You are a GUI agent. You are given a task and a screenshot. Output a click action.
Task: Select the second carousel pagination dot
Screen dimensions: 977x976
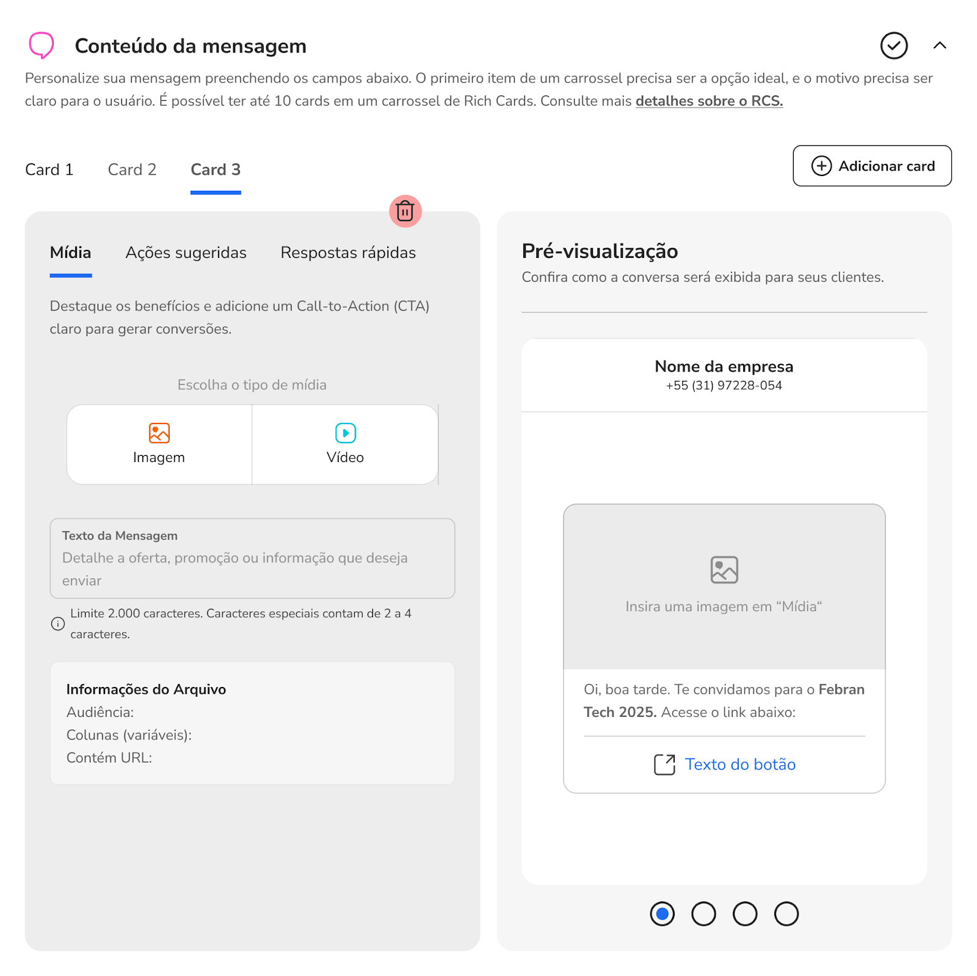(703, 914)
